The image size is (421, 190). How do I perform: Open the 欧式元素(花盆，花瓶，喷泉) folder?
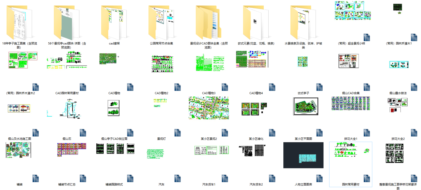point(256,23)
